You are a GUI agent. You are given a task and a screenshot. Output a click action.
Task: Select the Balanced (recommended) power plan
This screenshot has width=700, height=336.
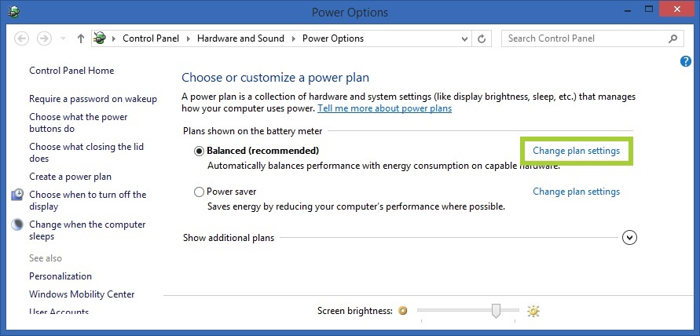click(x=200, y=151)
